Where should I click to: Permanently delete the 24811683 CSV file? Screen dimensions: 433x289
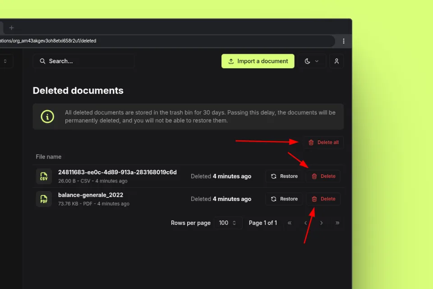click(x=323, y=176)
